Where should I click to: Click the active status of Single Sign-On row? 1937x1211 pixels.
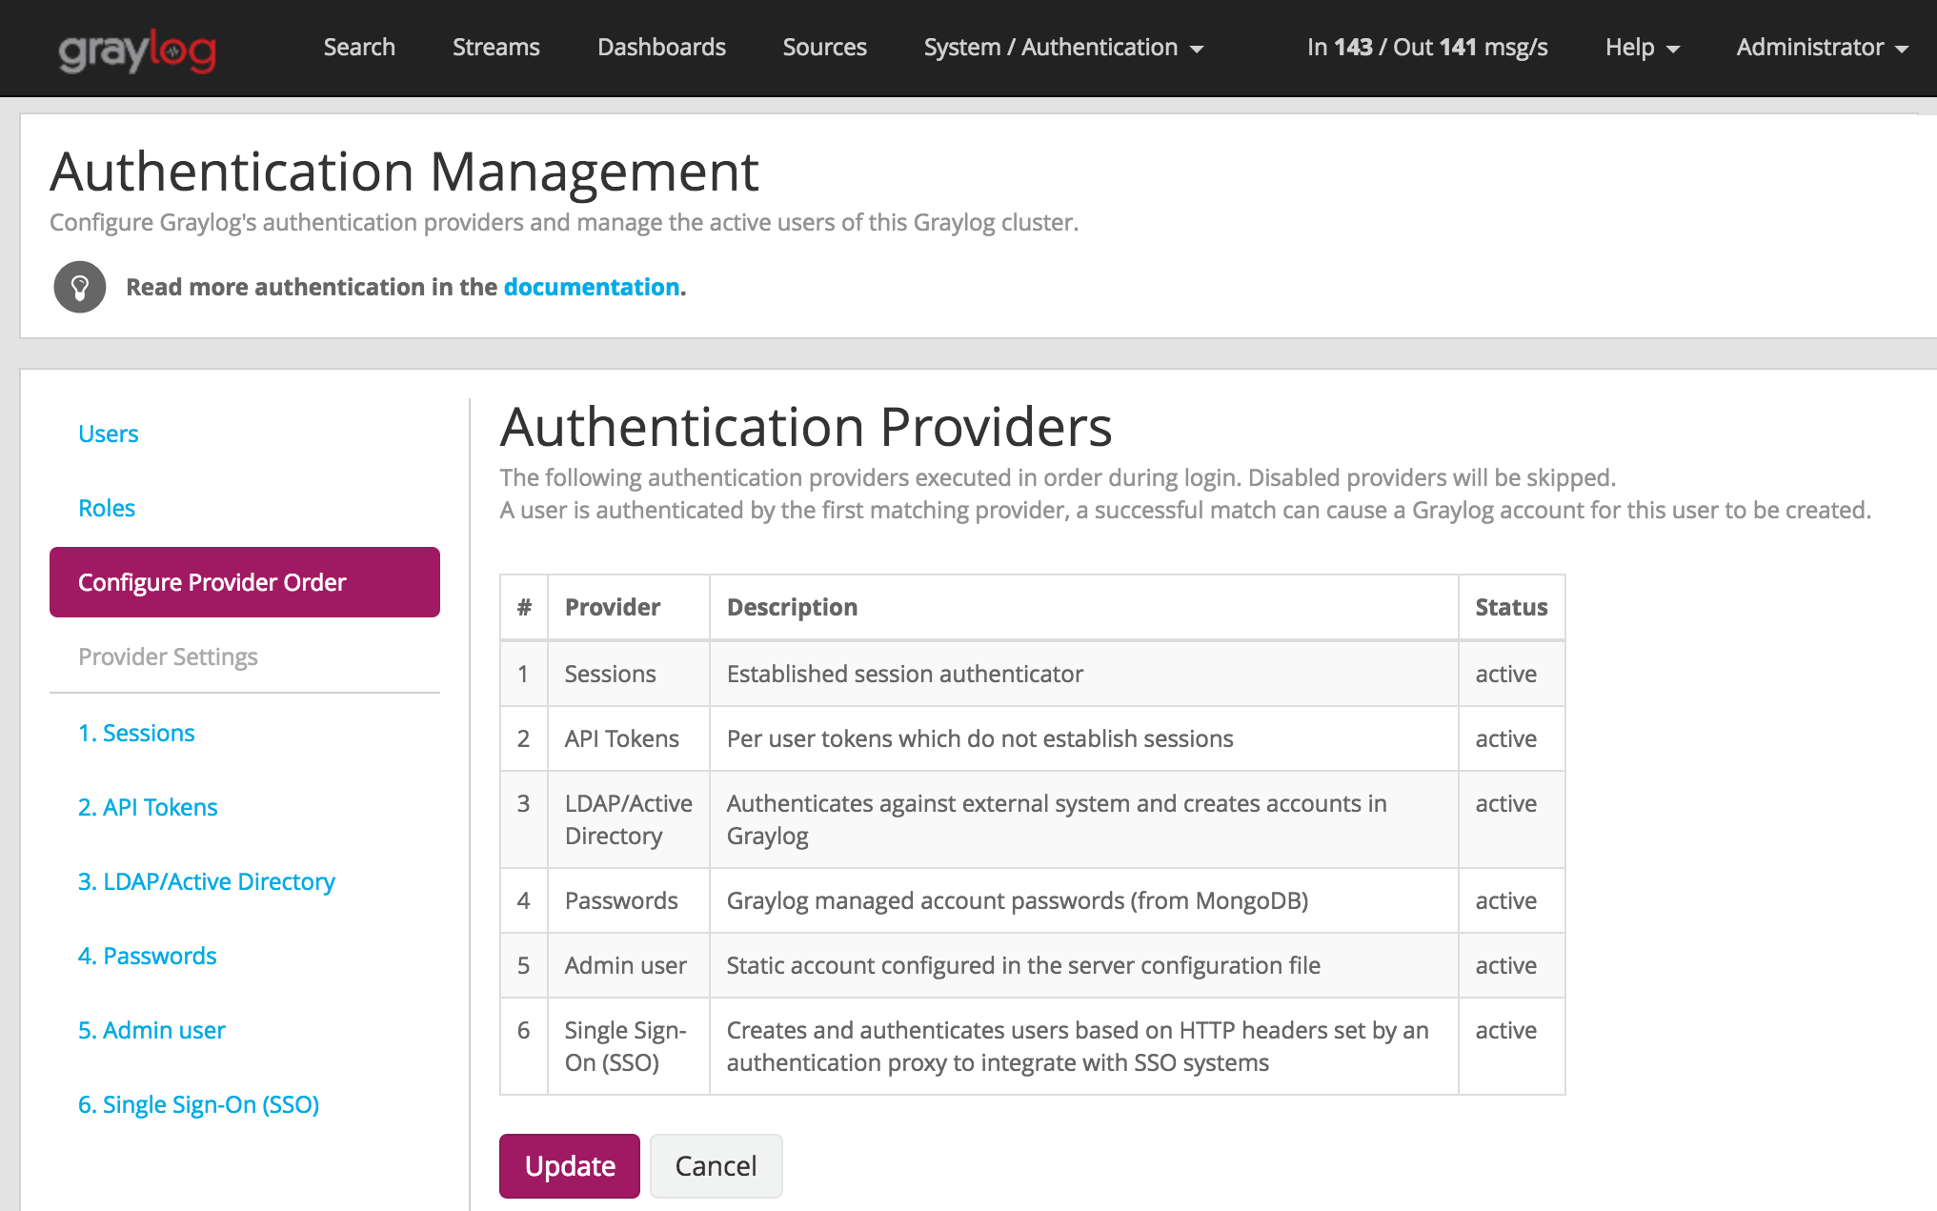[x=1511, y=1046]
